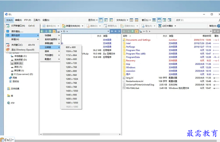The width and height of the screenshot is (220, 142).
Task: Go back in the C: pane
Action: click(x=124, y=31)
